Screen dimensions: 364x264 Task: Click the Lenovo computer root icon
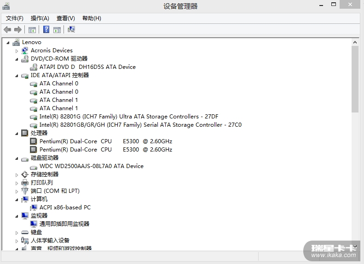coord(16,42)
